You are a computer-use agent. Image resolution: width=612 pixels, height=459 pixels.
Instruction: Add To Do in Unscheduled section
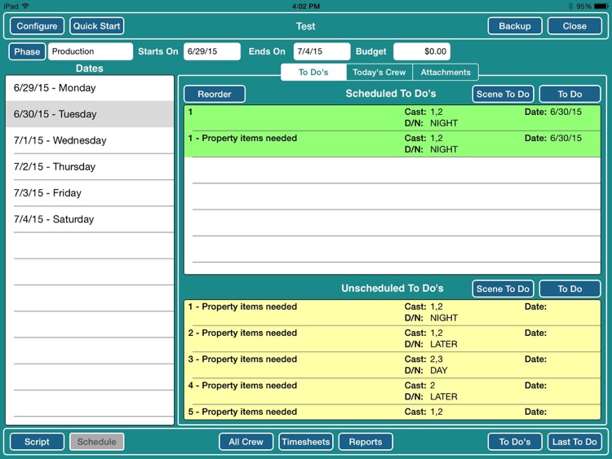(x=570, y=289)
